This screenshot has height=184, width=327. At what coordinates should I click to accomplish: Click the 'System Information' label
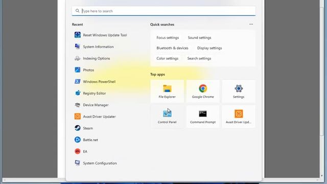pyautogui.click(x=98, y=47)
